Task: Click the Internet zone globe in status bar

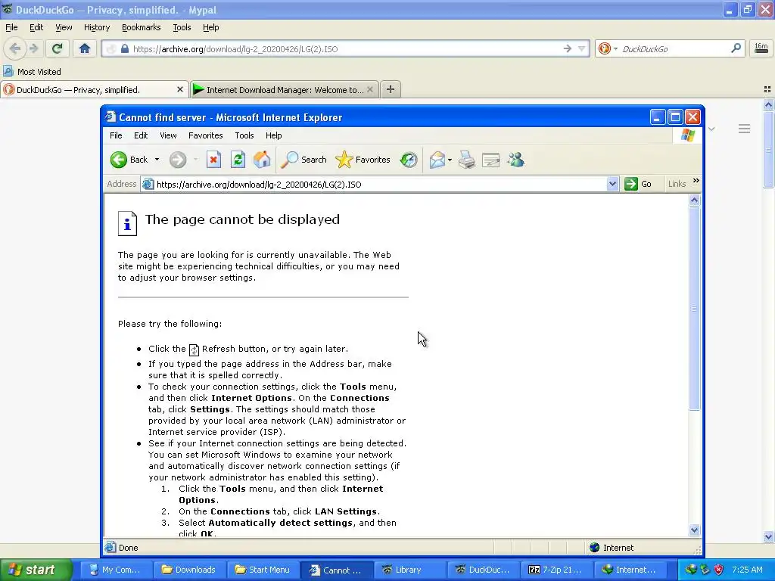Action: (x=595, y=548)
